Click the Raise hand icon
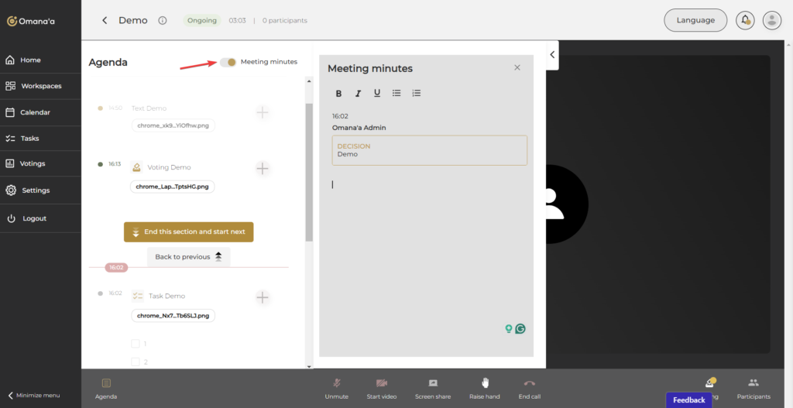Viewport: 793px width, 408px height. (485, 383)
